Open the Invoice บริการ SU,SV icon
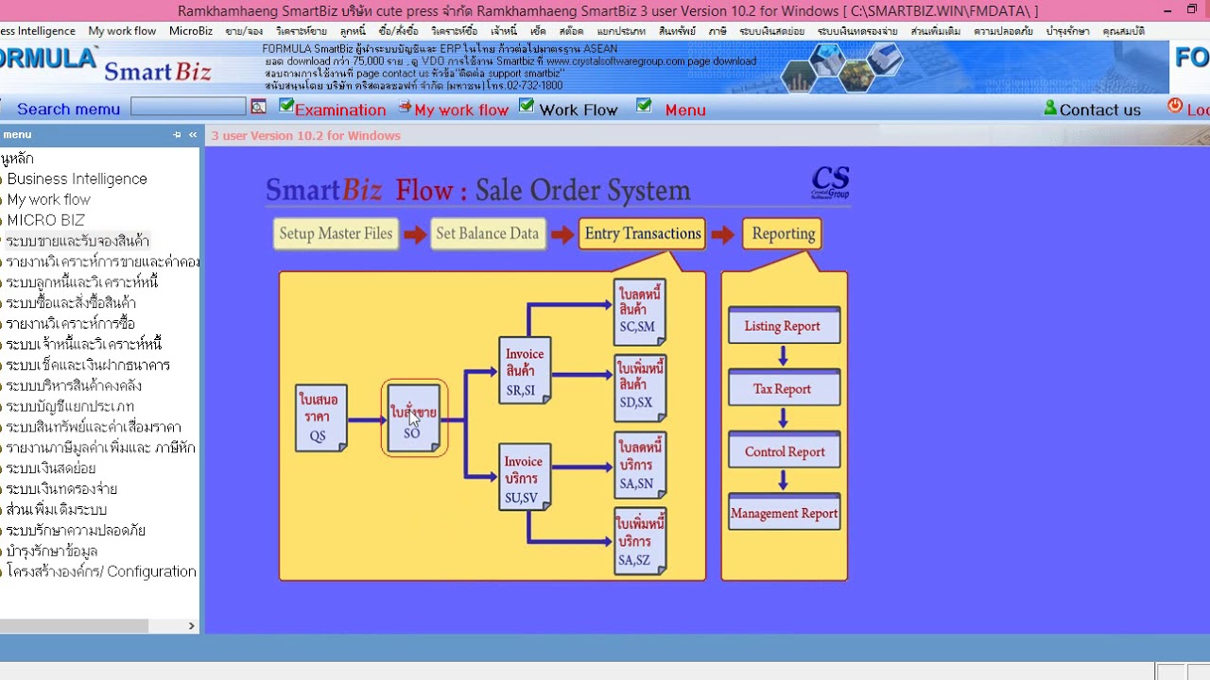The height and width of the screenshot is (680, 1210). pos(525,478)
